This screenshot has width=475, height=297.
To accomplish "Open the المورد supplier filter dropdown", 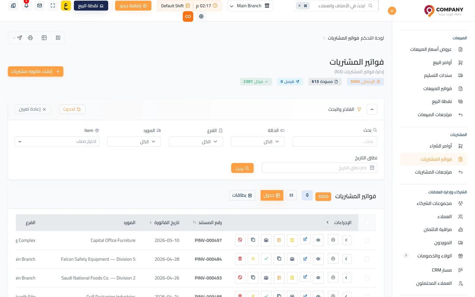I will [134, 142].
